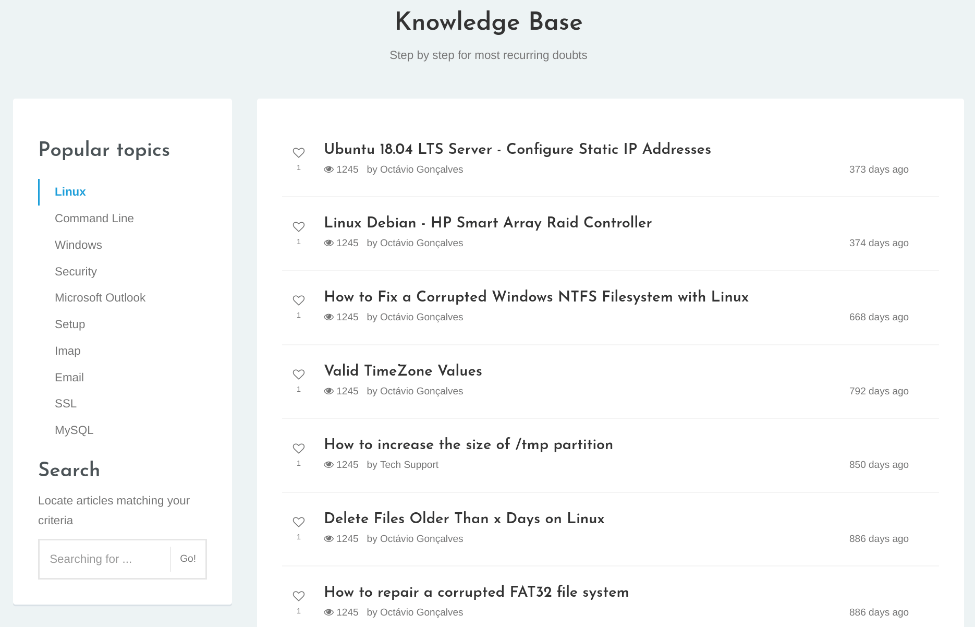Like the Corrupted Windows NTFS Filesystem article
The width and height of the screenshot is (975, 627).
pos(299,300)
